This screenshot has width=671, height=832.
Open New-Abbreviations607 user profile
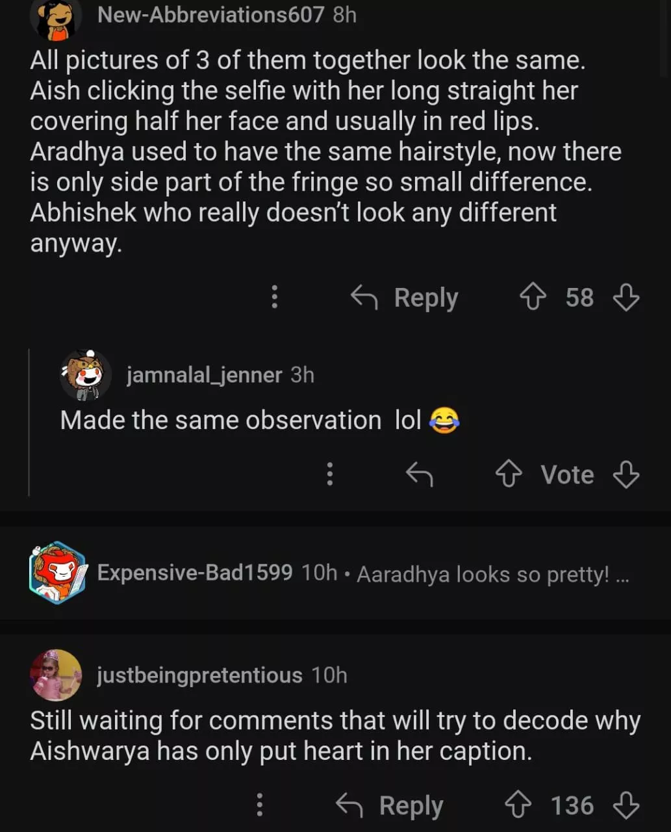[x=210, y=14]
